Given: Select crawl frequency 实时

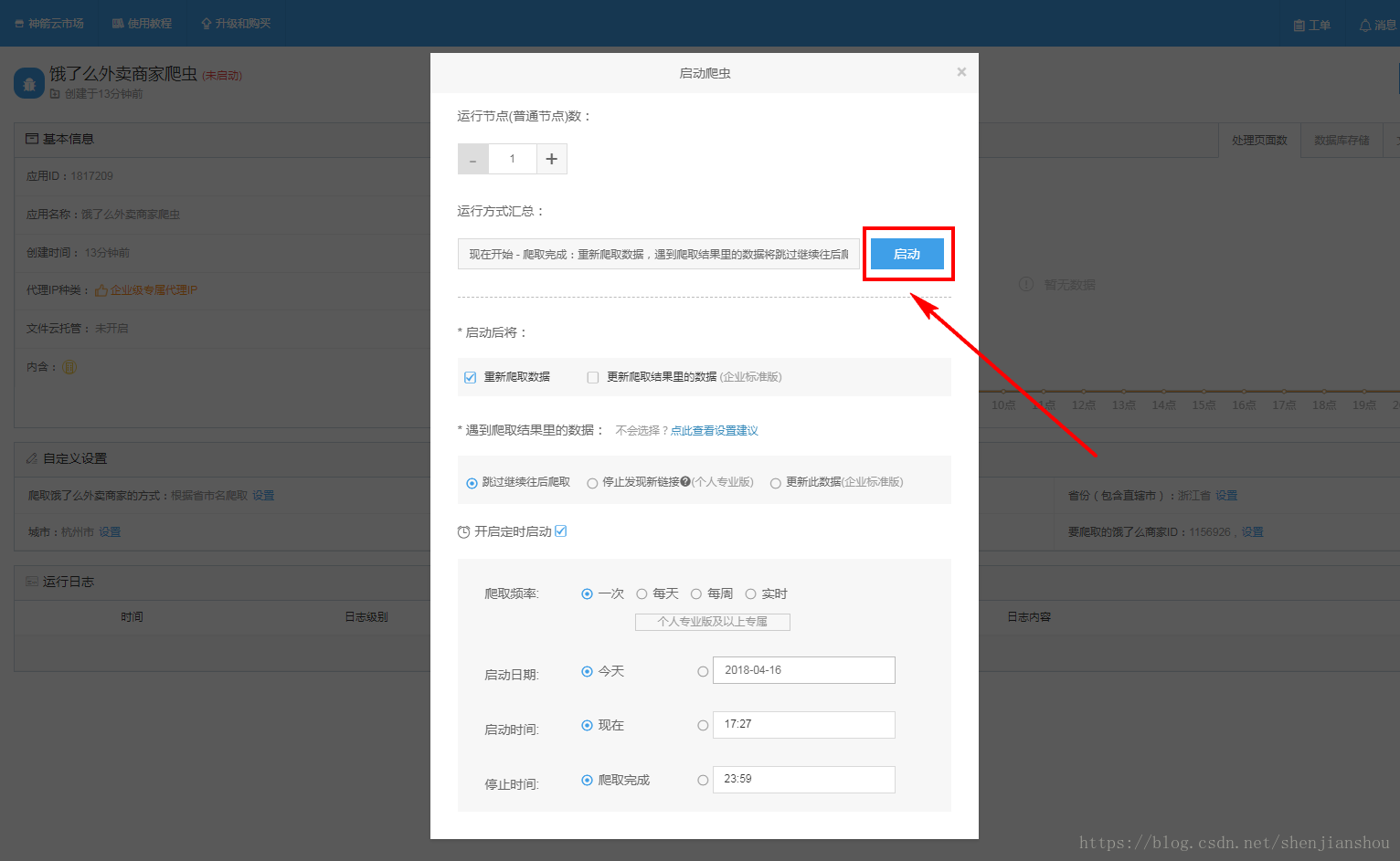Looking at the screenshot, I should click(750, 593).
